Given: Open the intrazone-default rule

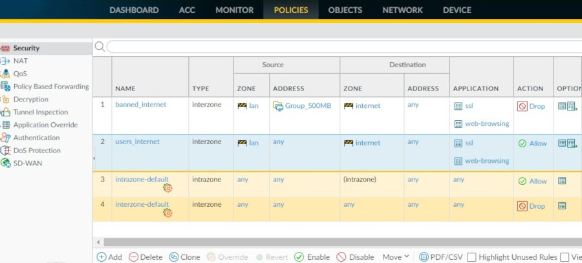Looking at the screenshot, I should 142,180.
